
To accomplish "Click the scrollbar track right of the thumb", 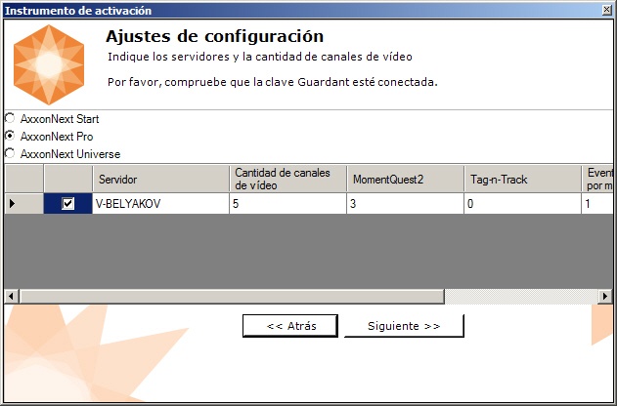I will [x=521, y=297].
